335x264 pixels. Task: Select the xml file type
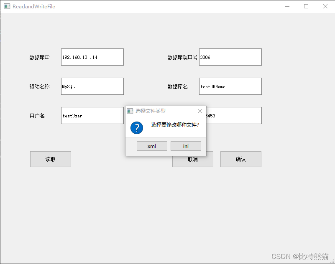pos(152,146)
